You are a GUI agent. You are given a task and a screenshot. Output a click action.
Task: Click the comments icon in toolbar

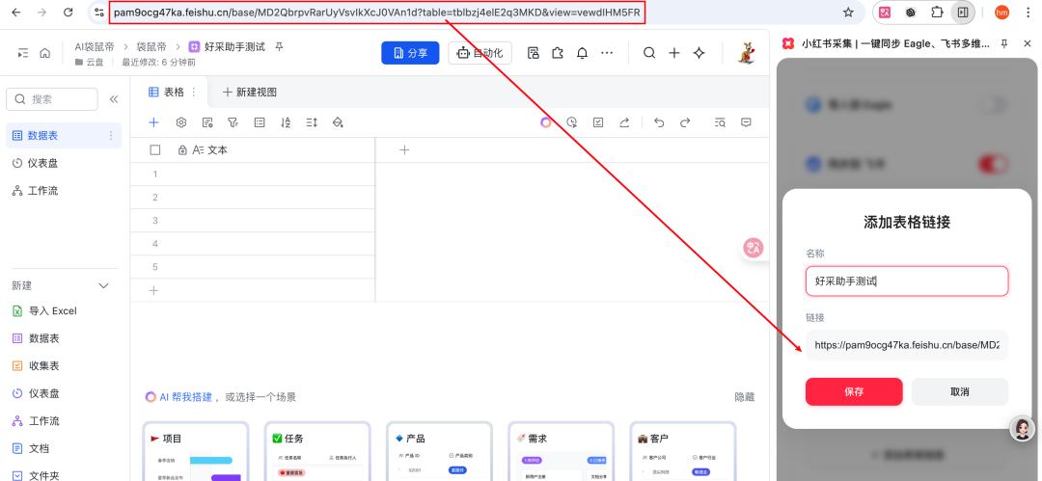coord(746,122)
